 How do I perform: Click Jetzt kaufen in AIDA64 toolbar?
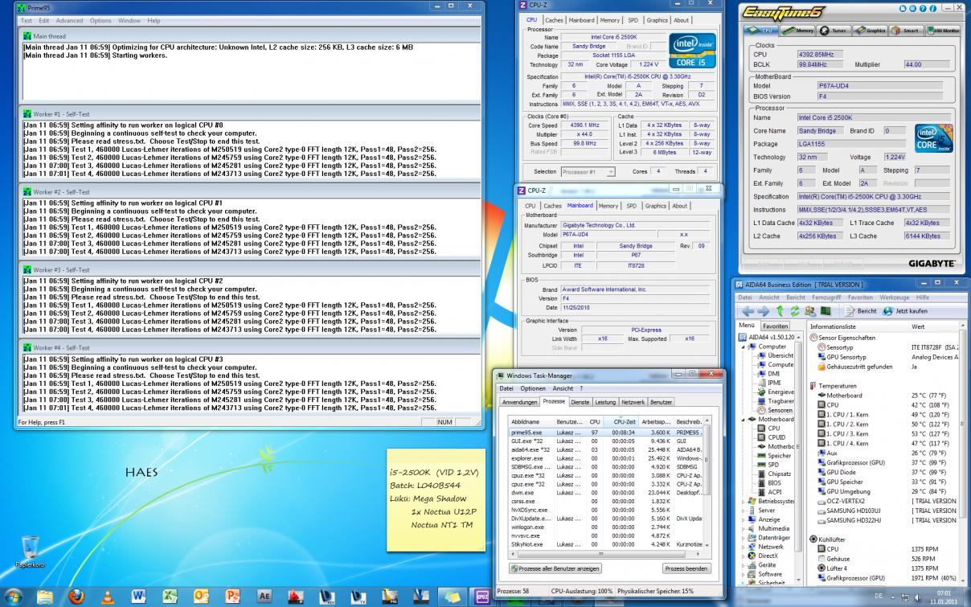coord(905,310)
